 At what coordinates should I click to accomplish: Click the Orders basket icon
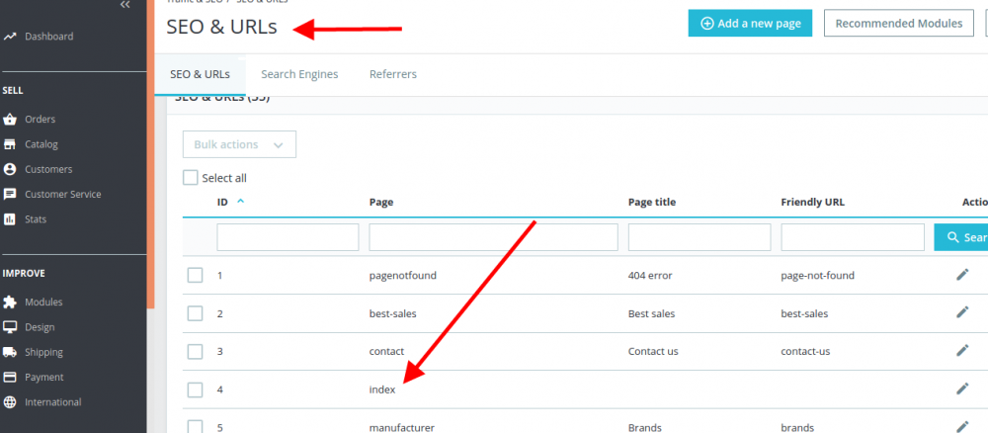click(10, 120)
